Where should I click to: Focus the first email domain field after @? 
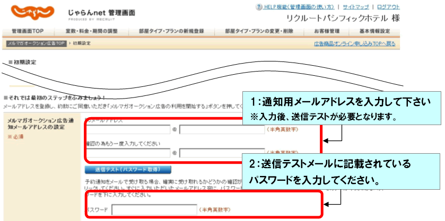click(222, 130)
